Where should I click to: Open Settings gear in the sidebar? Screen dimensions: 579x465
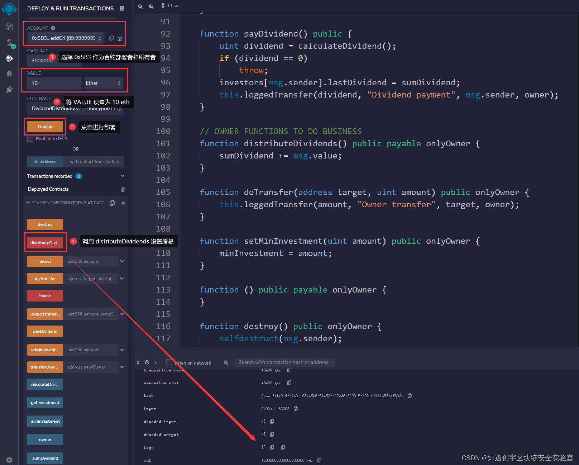[x=9, y=460]
